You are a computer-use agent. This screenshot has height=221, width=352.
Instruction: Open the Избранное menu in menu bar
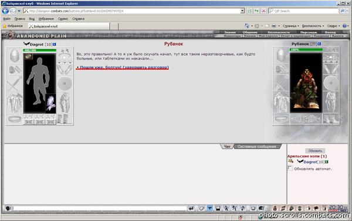[46, 19]
